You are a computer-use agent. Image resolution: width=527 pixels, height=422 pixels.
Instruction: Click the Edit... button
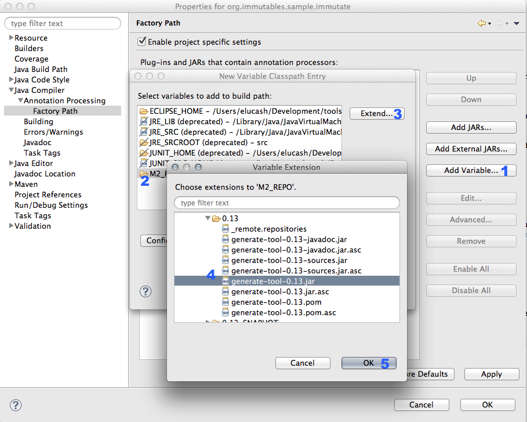point(471,198)
